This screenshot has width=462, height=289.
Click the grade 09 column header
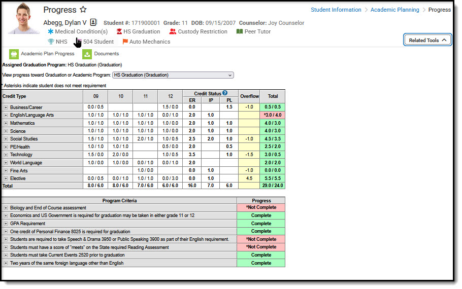pos(96,96)
